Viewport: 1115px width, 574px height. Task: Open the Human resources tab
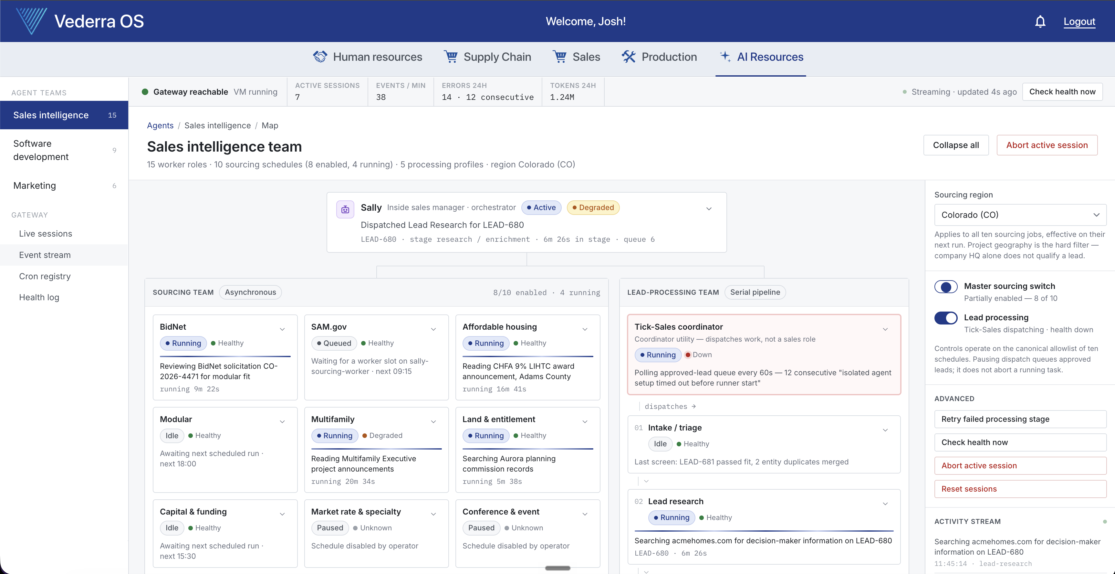pos(367,57)
